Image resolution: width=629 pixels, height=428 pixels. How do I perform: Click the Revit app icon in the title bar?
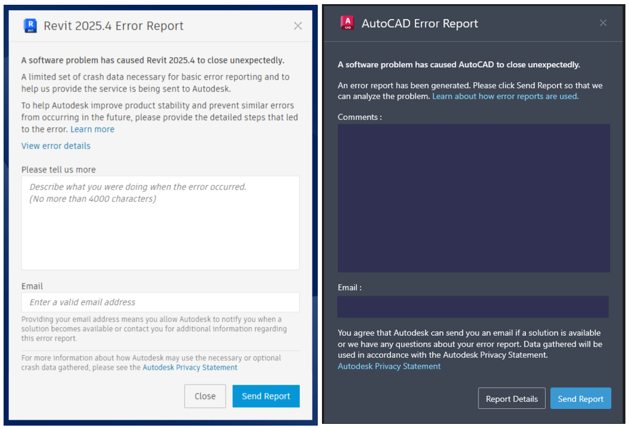coord(30,26)
